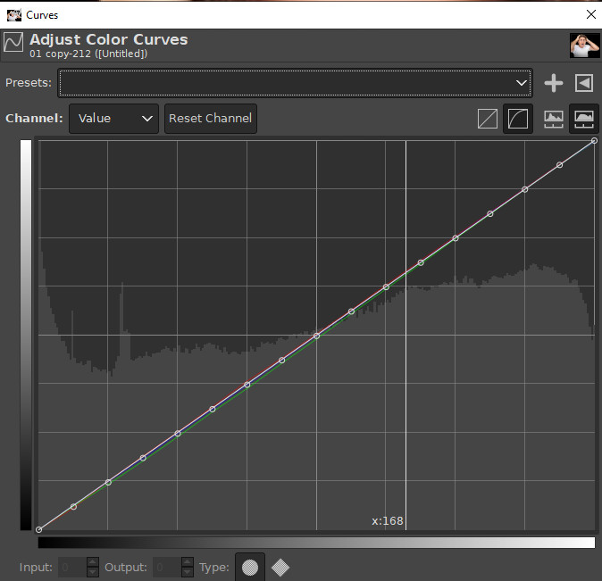Screen dimensions: 602x581
Task: Select the bottom-left curve control point
Action: point(38,529)
